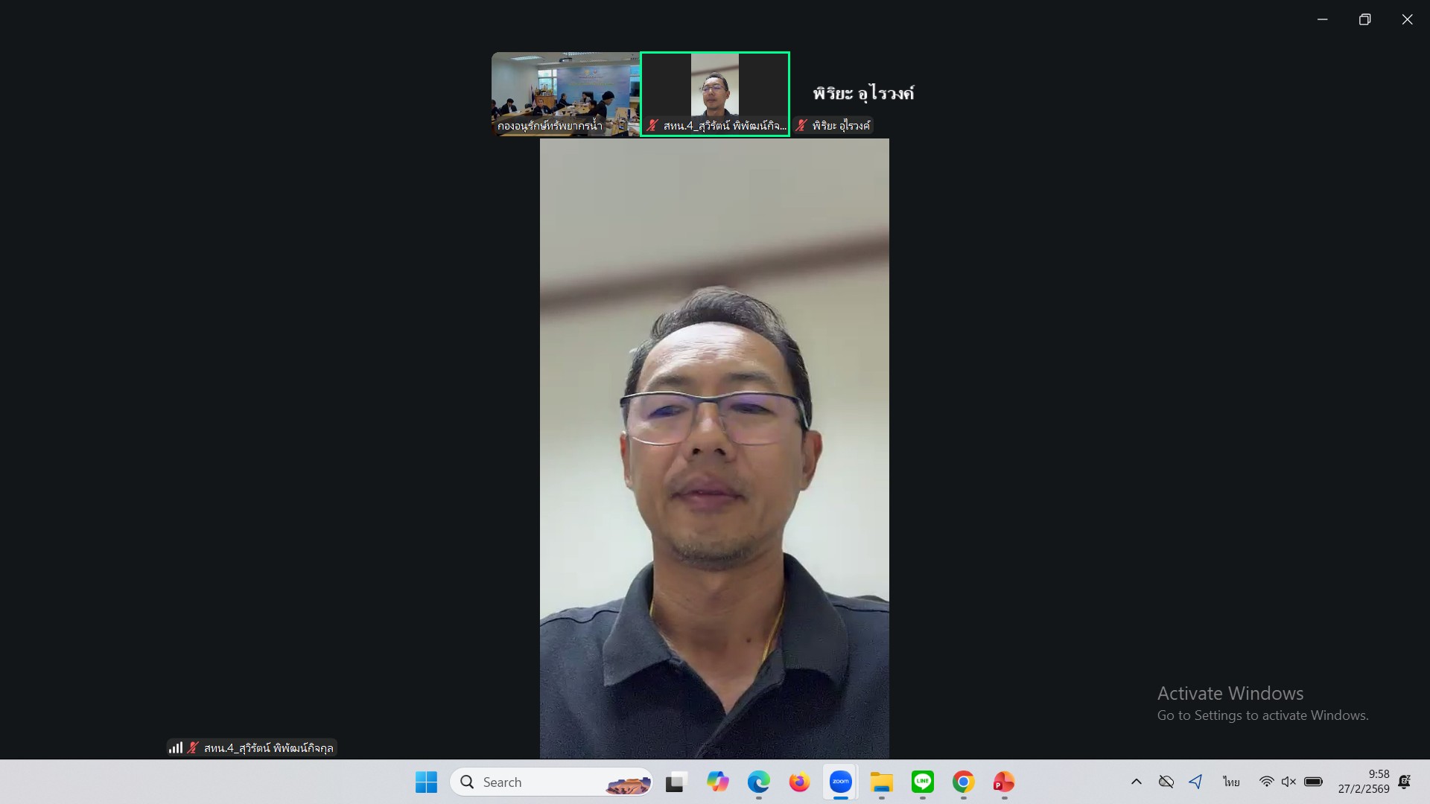This screenshot has width=1430, height=804.
Task: Open Task View on taskbar
Action: [x=675, y=782]
